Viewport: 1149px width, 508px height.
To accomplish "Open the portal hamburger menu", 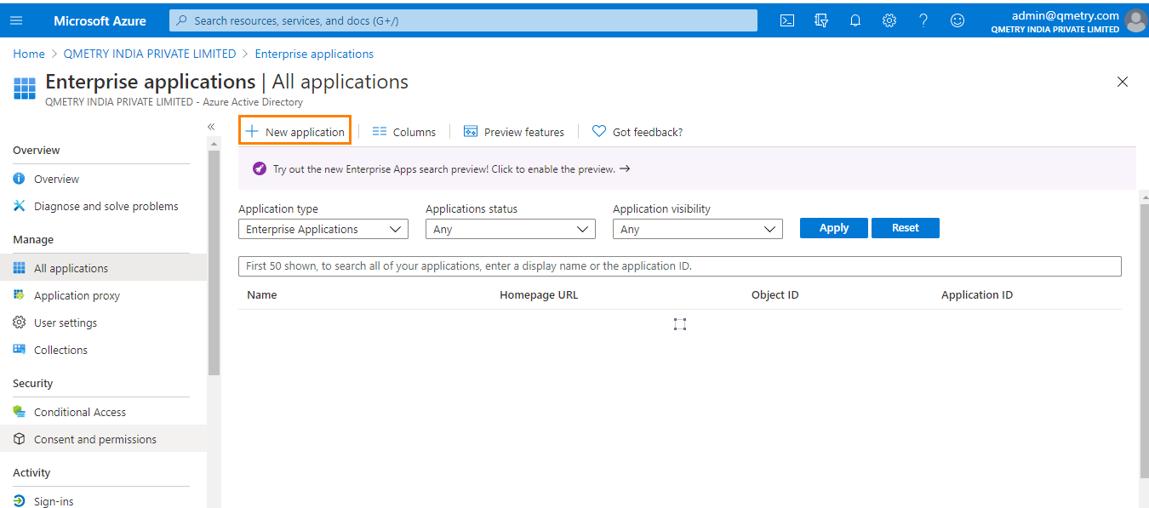I will pyautogui.click(x=16, y=20).
